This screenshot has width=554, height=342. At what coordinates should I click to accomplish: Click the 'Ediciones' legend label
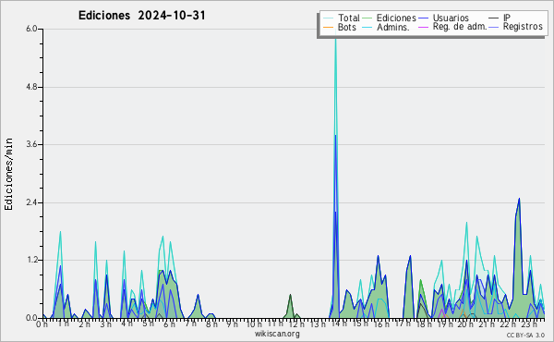point(396,18)
